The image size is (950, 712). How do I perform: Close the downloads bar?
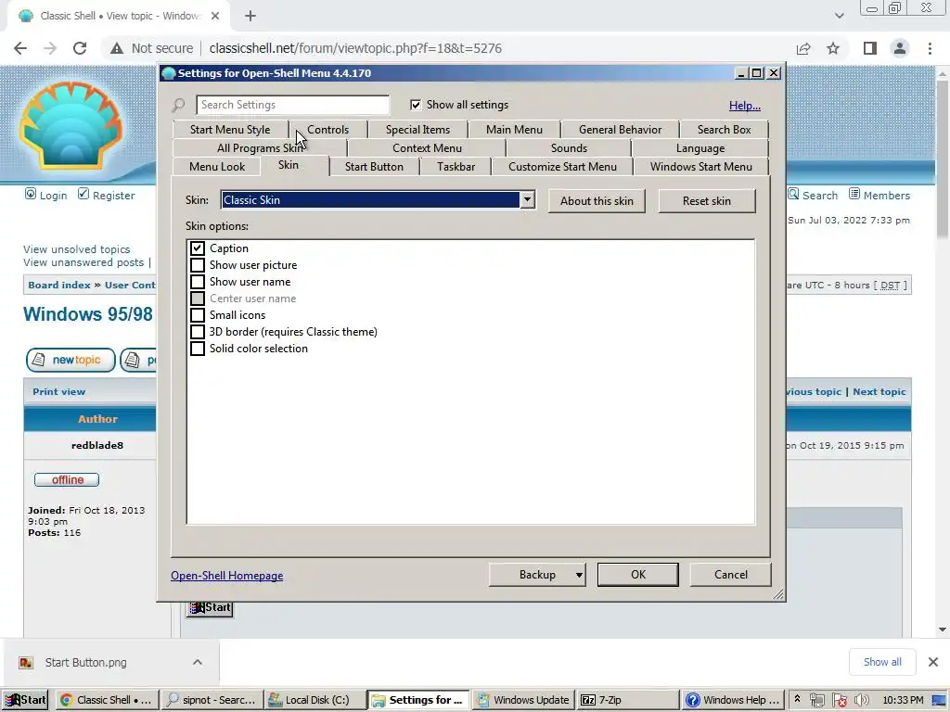(933, 662)
